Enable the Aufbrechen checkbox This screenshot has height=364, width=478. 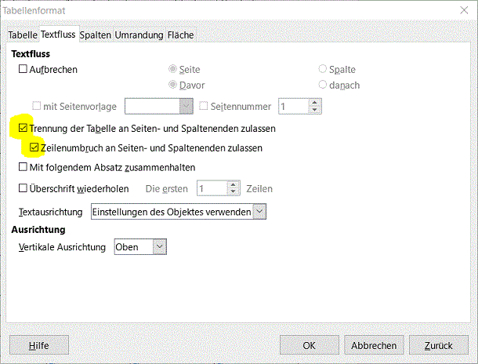click(x=23, y=69)
